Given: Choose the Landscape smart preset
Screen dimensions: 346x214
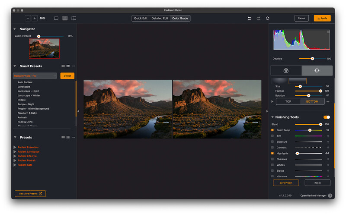Looking at the screenshot, I should (x=24, y=87).
